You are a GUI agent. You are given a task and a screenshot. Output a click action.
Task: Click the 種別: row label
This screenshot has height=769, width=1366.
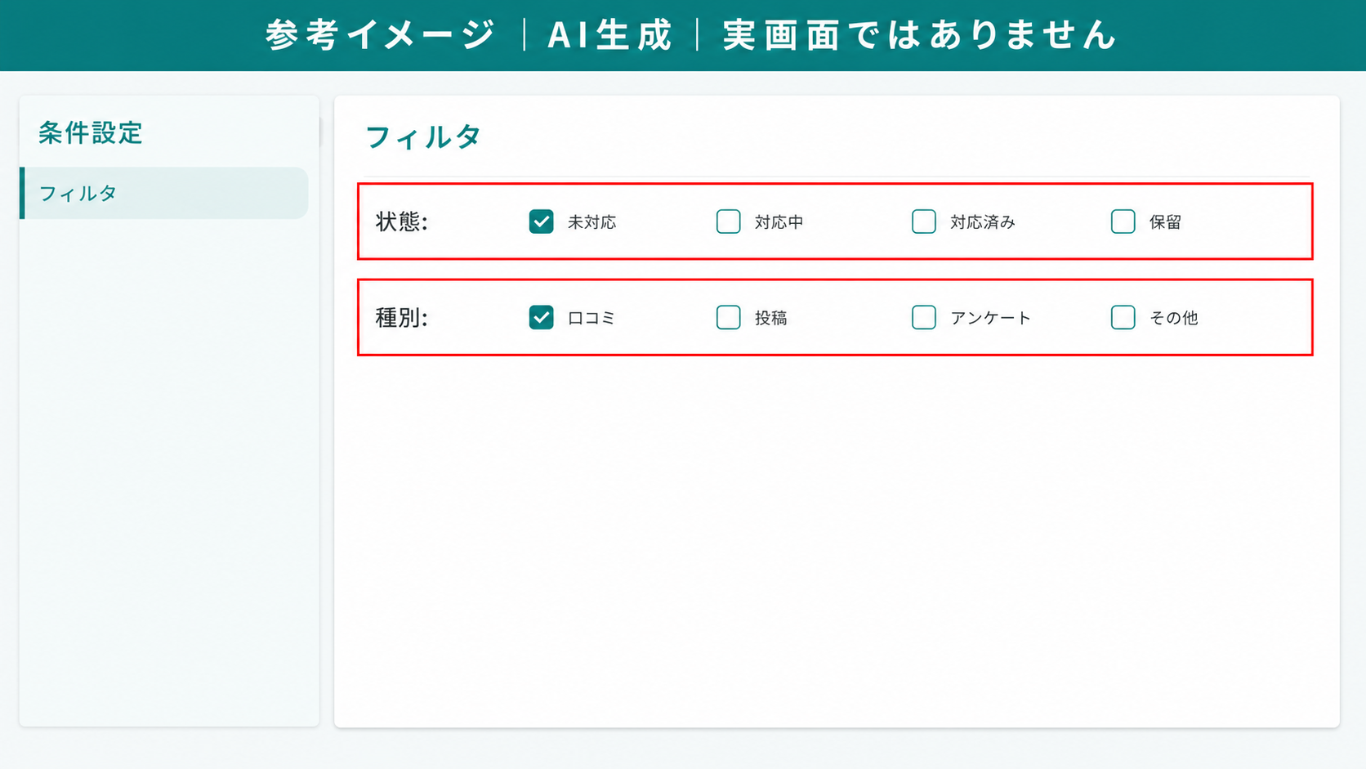401,317
